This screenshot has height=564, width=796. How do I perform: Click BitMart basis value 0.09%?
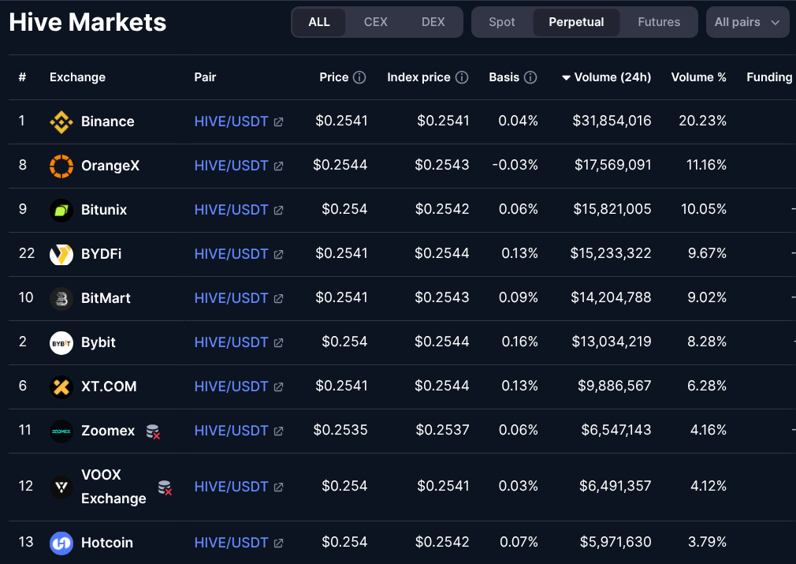coord(519,297)
